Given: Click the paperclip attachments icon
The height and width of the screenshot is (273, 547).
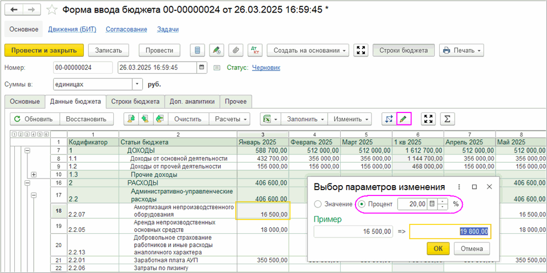Looking at the screenshot, I should pos(235,50).
